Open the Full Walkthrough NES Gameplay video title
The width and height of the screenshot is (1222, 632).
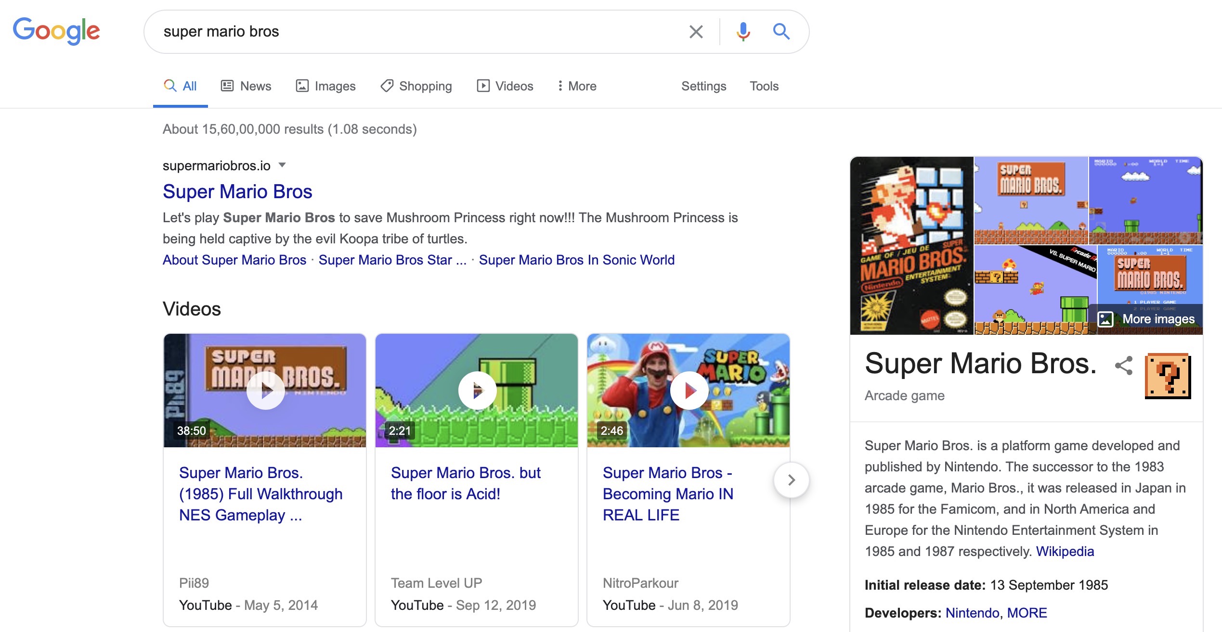pos(261,494)
